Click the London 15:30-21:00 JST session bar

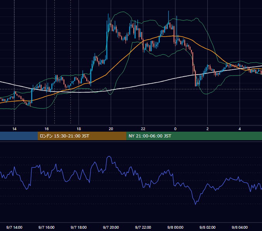82,136
